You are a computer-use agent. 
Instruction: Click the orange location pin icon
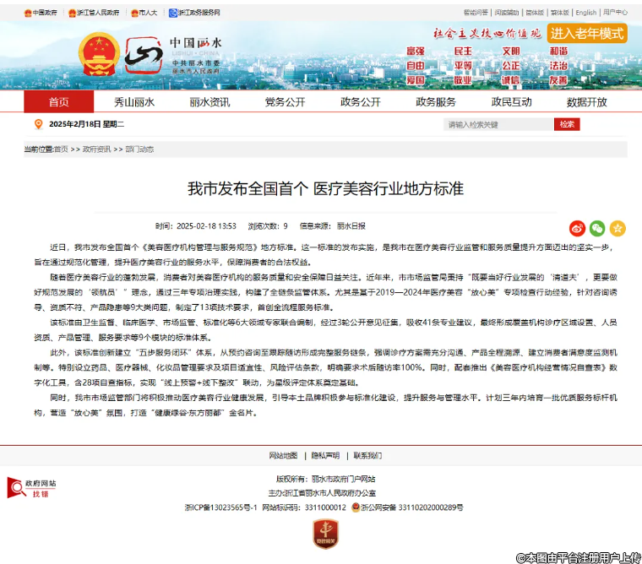click(38, 124)
